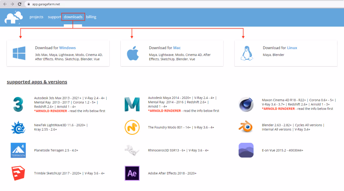Open the projects menu item

tap(36, 17)
